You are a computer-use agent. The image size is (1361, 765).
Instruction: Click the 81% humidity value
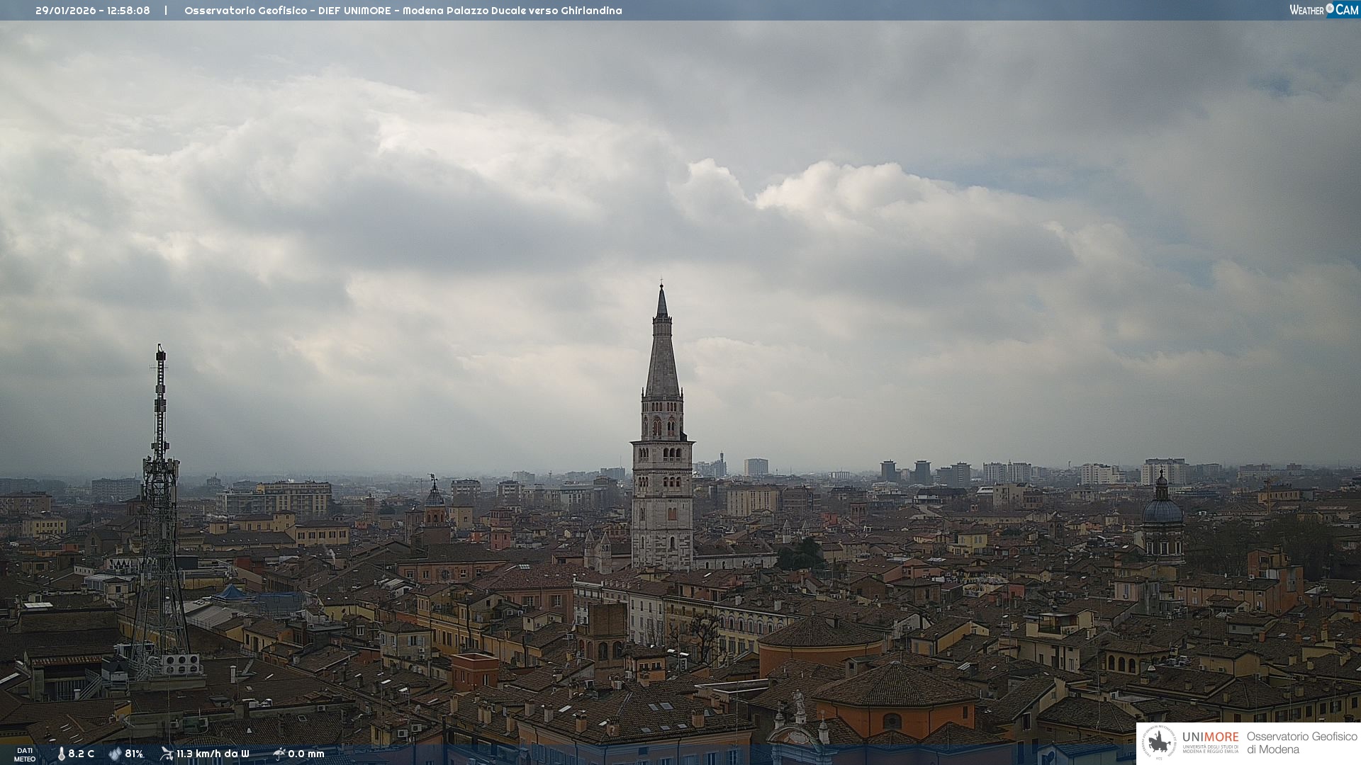click(x=134, y=754)
